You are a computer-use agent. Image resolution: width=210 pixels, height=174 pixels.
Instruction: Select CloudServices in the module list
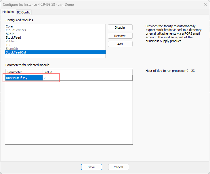coord(16,30)
